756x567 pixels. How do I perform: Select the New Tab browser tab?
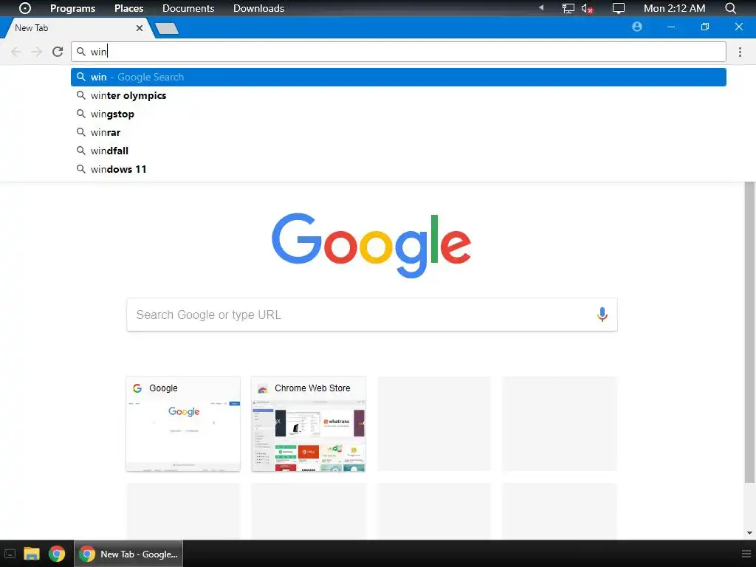click(77, 28)
